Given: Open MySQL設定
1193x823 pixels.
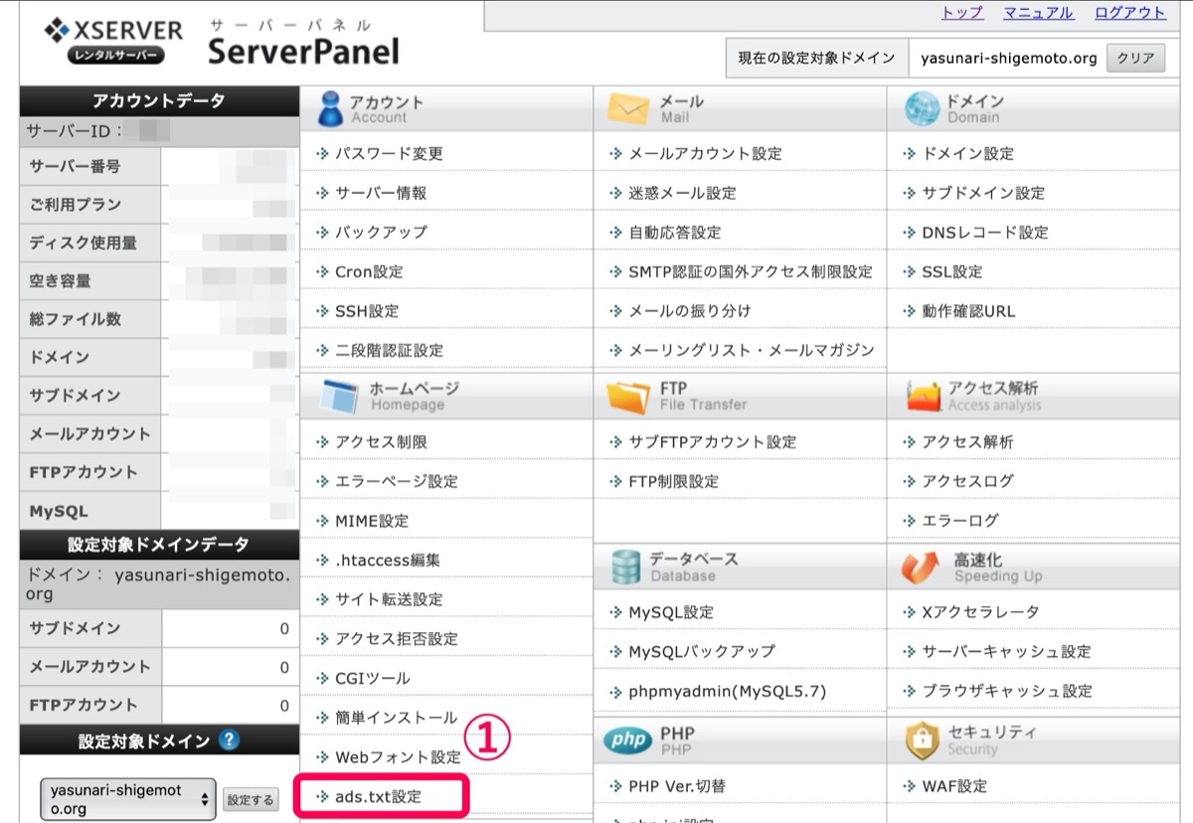Looking at the screenshot, I should tap(671, 612).
